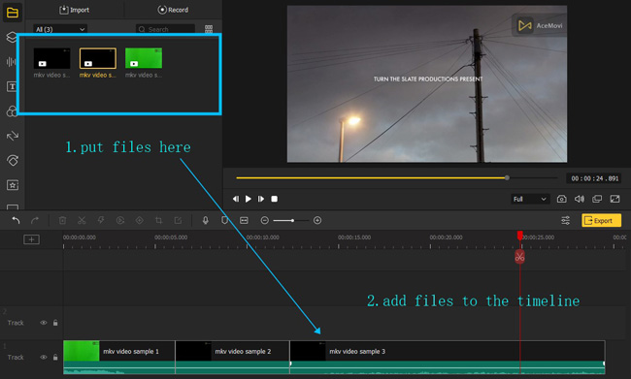Toggle visibility of track 2
631x379 pixels.
coord(43,323)
